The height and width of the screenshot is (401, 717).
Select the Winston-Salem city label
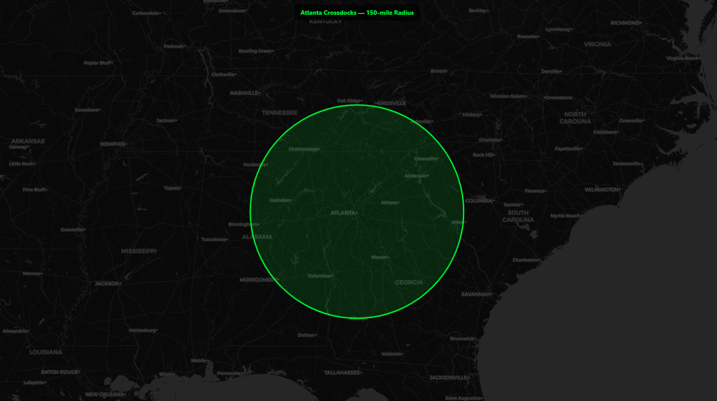pyautogui.click(x=507, y=96)
